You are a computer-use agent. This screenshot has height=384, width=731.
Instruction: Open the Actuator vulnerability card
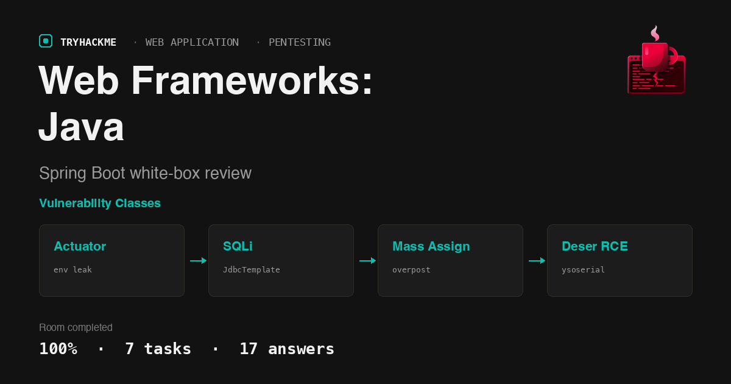(x=111, y=260)
